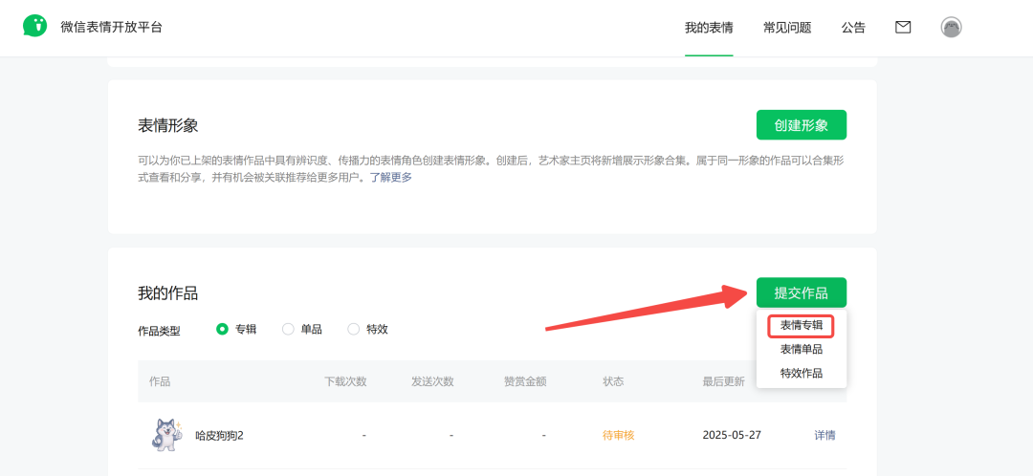
Task: Open the mail envelope icon in header
Action: [x=903, y=27]
